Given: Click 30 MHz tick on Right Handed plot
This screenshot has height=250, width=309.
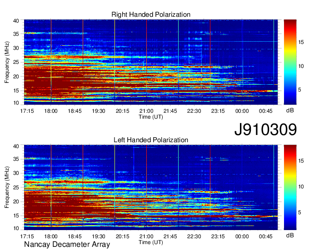Looking at the screenshot, I should pyautogui.click(x=16, y=48).
